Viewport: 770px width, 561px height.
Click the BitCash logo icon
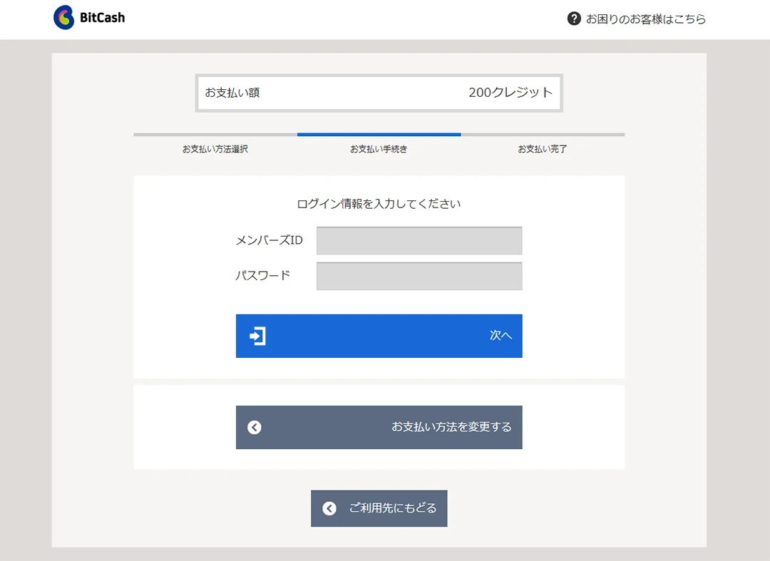(x=64, y=18)
